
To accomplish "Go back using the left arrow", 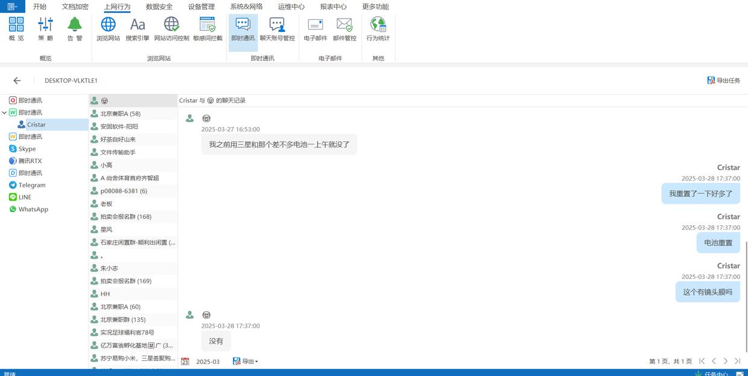I will click(x=17, y=80).
